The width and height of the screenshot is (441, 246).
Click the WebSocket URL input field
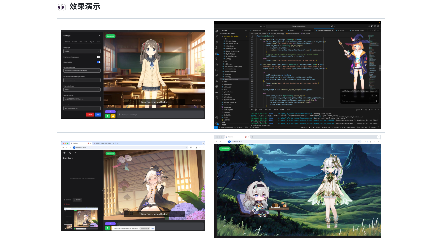point(82,99)
